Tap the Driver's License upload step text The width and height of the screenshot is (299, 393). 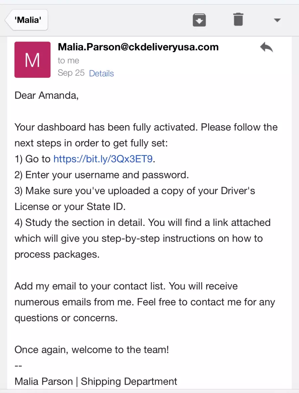point(135,199)
